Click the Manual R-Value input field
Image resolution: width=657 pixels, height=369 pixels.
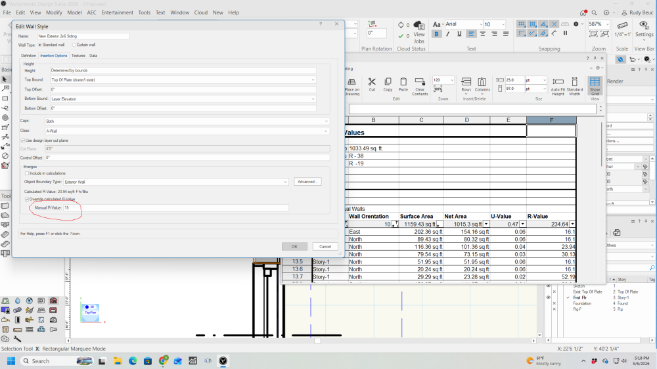pyautogui.click(x=176, y=207)
